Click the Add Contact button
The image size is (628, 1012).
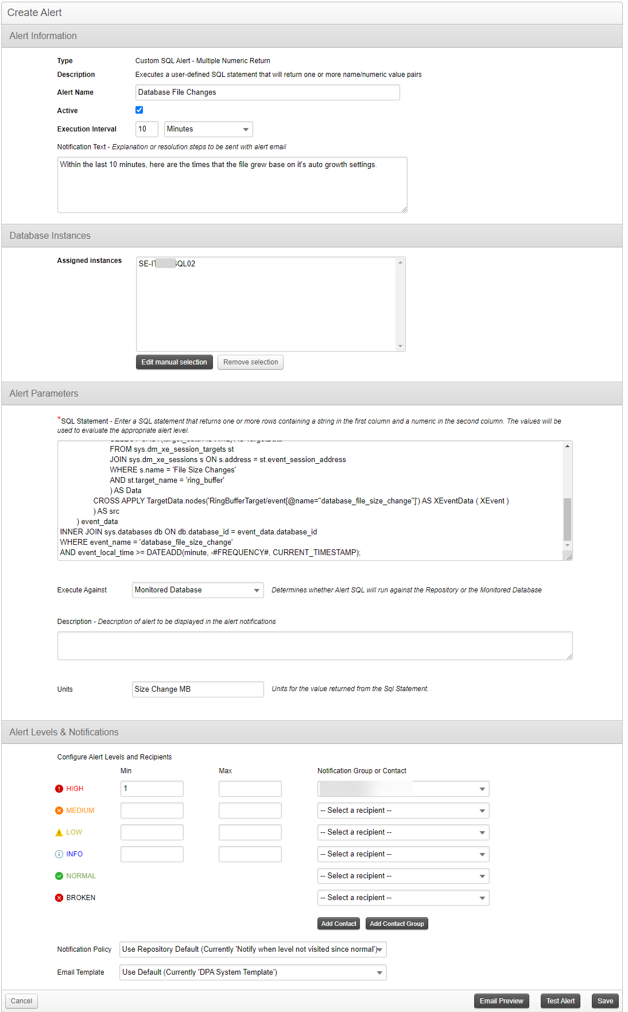[339, 924]
